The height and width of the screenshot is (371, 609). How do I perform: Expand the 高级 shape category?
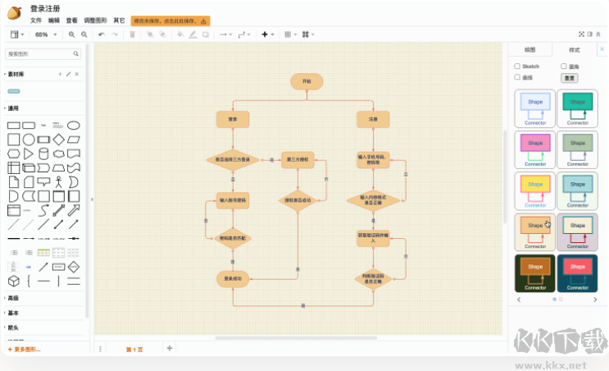click(x=14, y=298)
